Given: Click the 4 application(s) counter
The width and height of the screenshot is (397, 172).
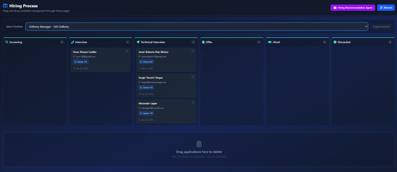Looking at the screenshot, I should pyautogui.click(x=381, y=27).
